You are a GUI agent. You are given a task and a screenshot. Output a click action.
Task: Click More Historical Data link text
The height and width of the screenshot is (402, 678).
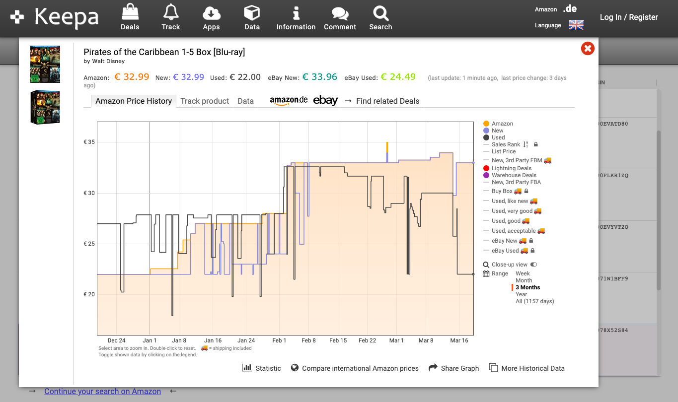pyautogui.click(x=533, y=368)
